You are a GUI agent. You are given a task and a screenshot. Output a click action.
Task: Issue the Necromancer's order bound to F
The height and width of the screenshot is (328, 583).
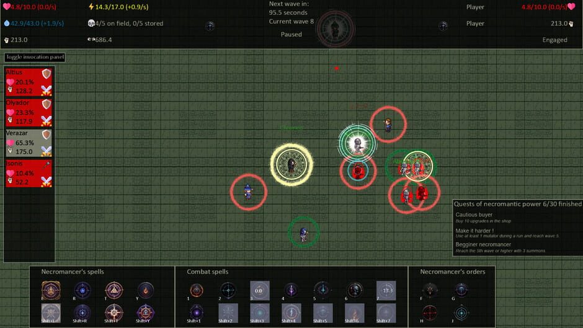(x=430, y=290)
